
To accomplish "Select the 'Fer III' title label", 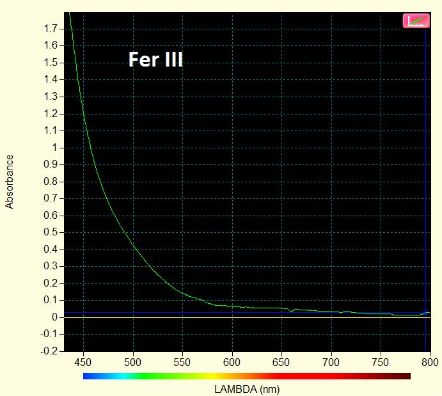I will pyautogui.click(x=155, y=60).
